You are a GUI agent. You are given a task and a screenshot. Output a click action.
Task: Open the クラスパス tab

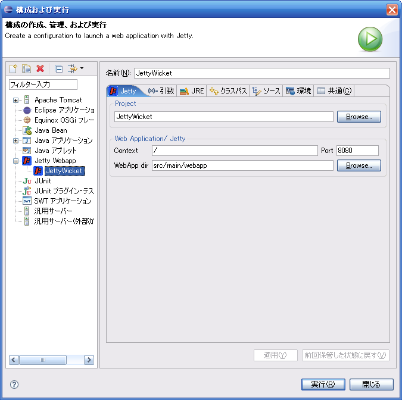coord(228,91)
